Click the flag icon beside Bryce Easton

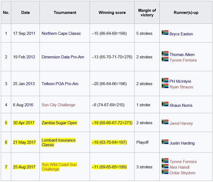tap(165, 33)
